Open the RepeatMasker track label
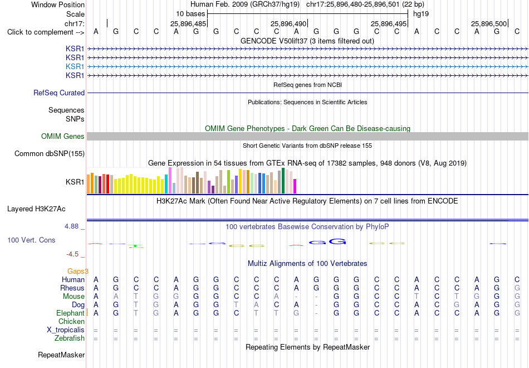This screenshot has height=368, width=529. [x=61, y=355]
